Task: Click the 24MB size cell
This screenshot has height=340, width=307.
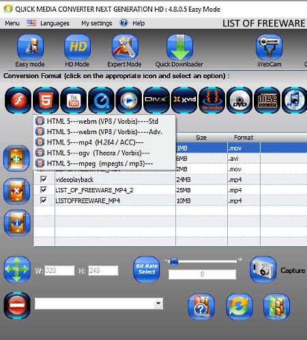Action: tap(201, 180)
